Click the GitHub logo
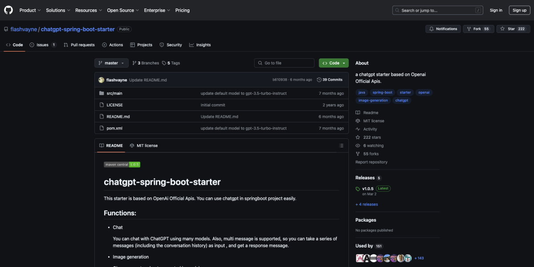The image size is (534, 267). [x=8, y=10]
